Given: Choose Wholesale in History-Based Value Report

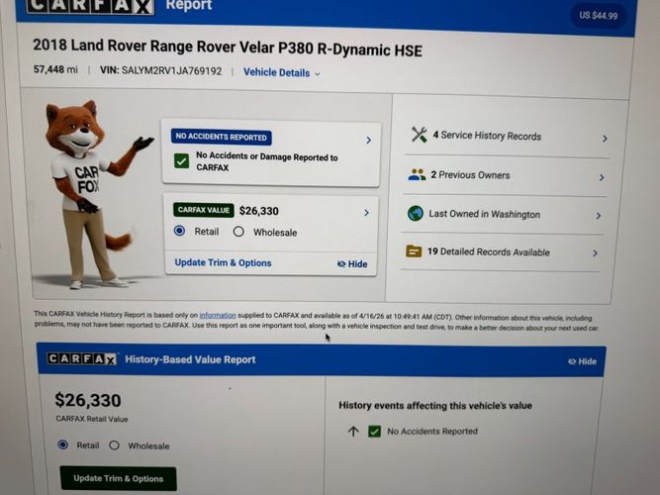Looking at the screenshot, I should (x=114, y=445).
